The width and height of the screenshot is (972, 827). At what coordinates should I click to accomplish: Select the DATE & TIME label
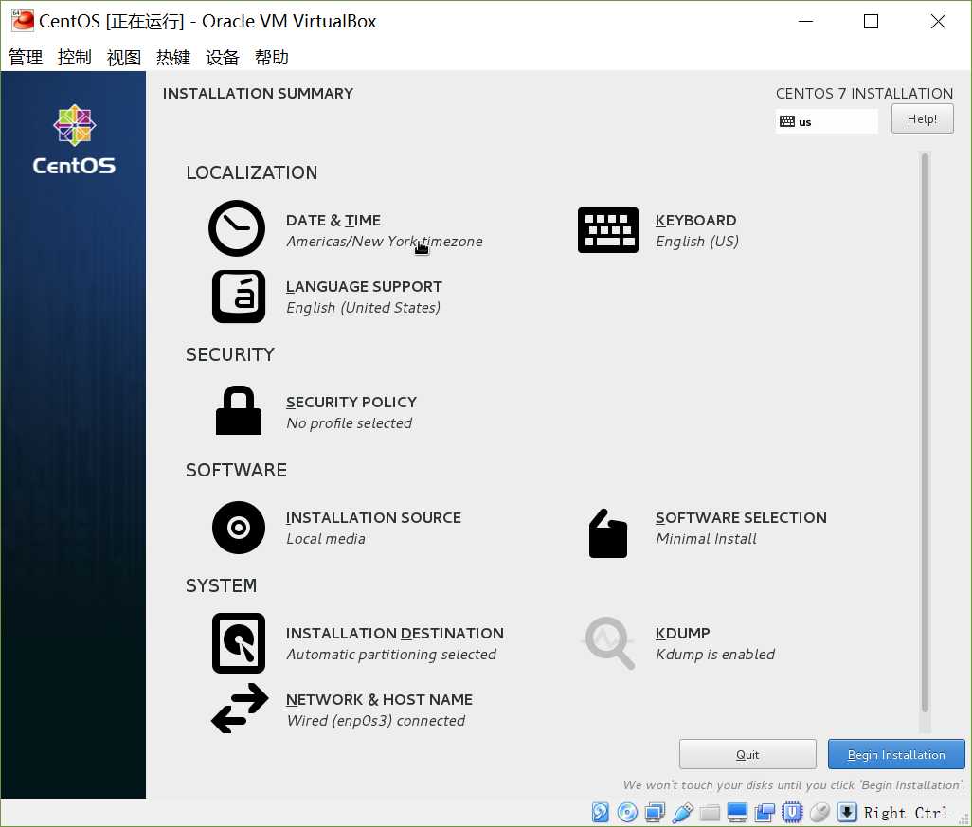[333, 221]
